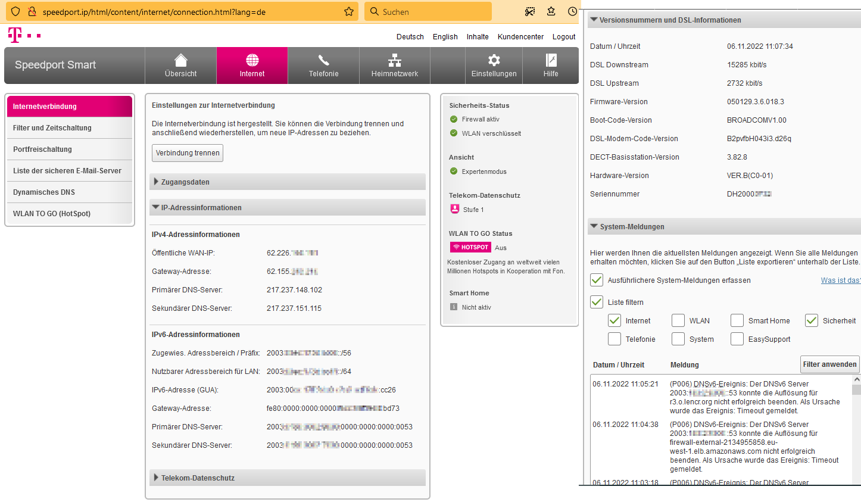This screenshot has height=502, width=861.
Task: Switch language to English
Action: (445, 36)
